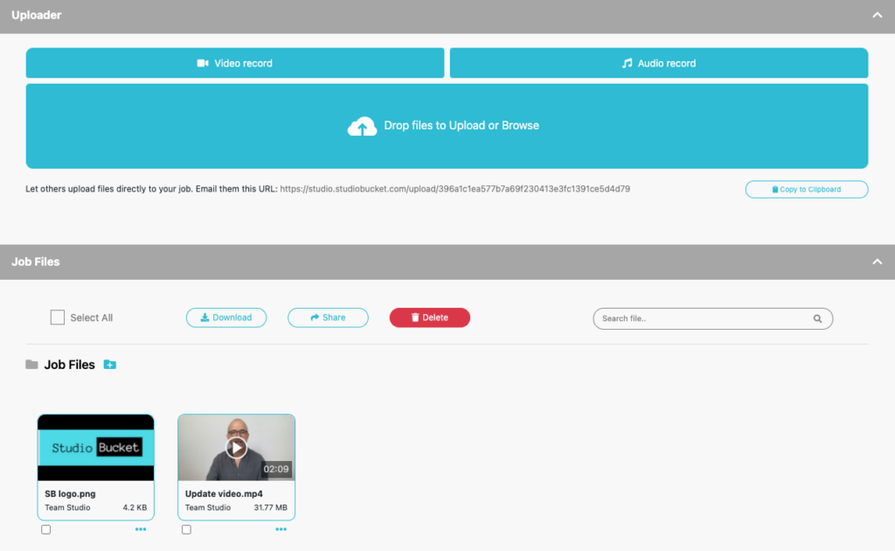
Task: Open the SB logo.png thumbnail
Action: pyautogui.click(x=96, y=448)
